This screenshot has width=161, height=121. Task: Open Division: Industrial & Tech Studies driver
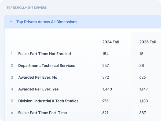[48, 101]
